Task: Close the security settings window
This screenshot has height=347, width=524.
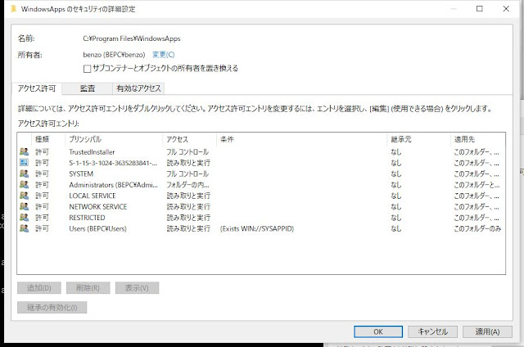Action: click(x=506, y=9)
